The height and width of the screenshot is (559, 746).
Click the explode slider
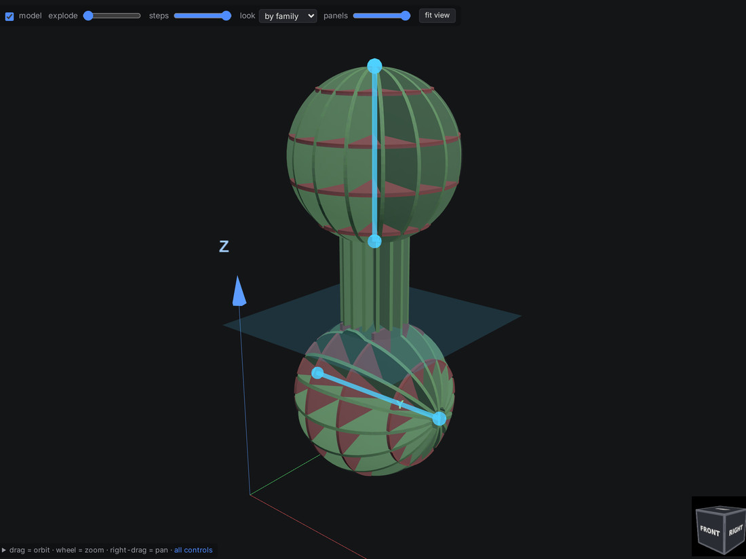112,16
